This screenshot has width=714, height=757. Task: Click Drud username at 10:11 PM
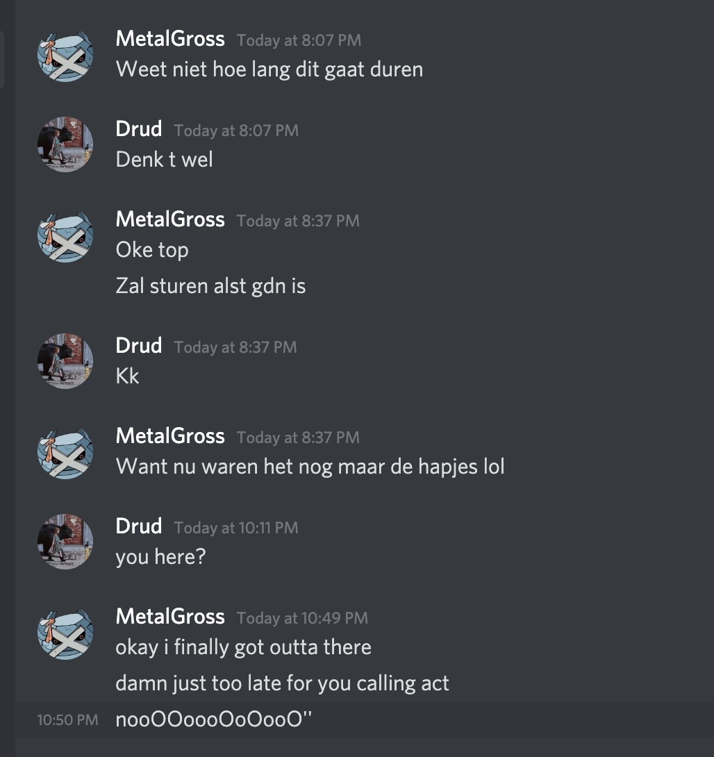pyautogui.click(x=138, y=526)
